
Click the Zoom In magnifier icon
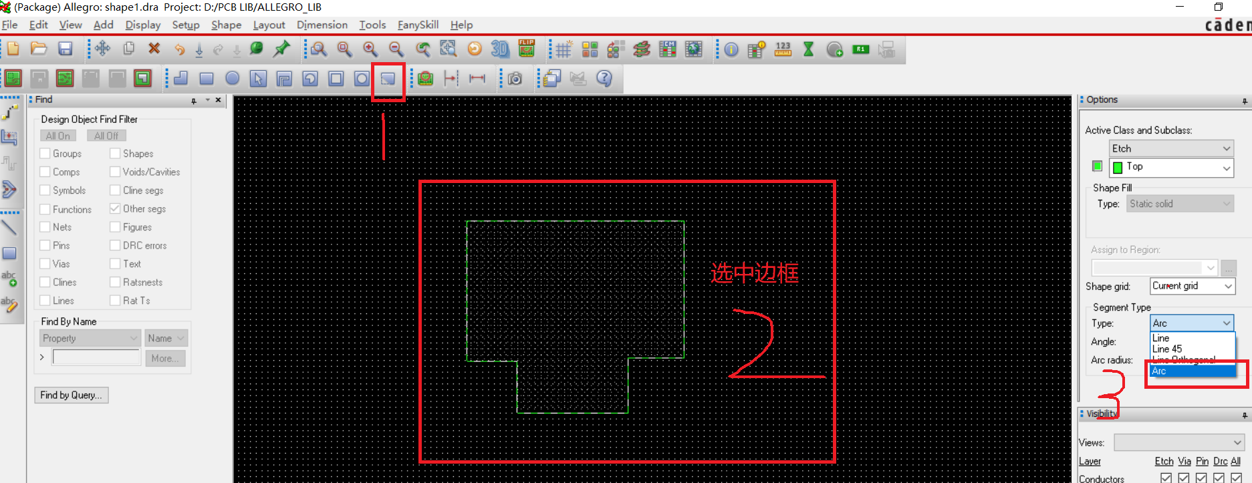pos(370,49)
